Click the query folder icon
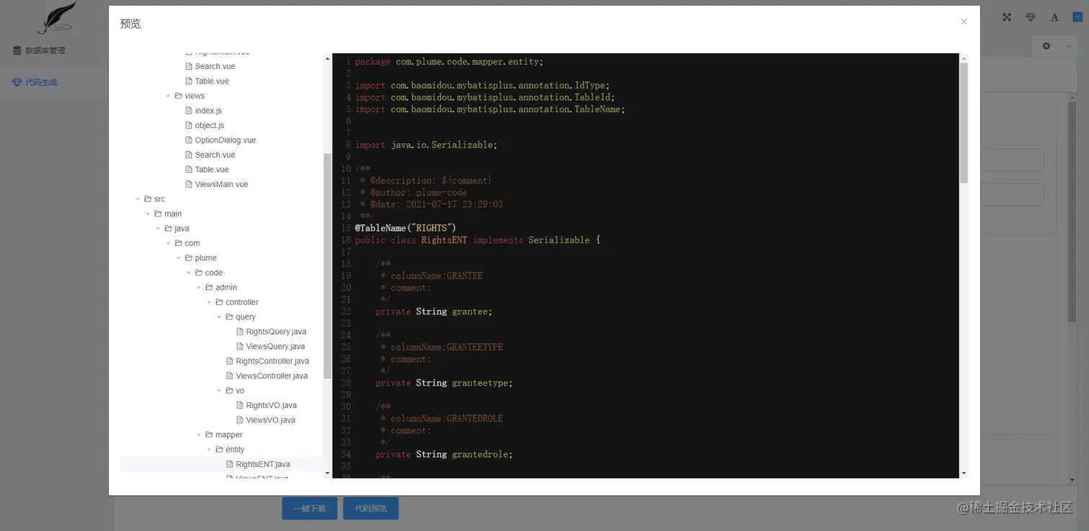1089x531 pixels. point(230,317)
